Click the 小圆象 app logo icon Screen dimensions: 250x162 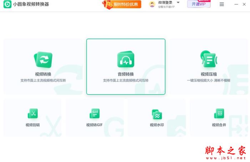pyautogui.click(x=7, y=4)
